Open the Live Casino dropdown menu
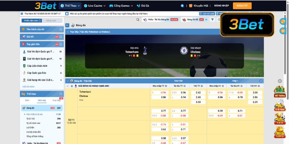289x144 pixels. coord(95,6)
